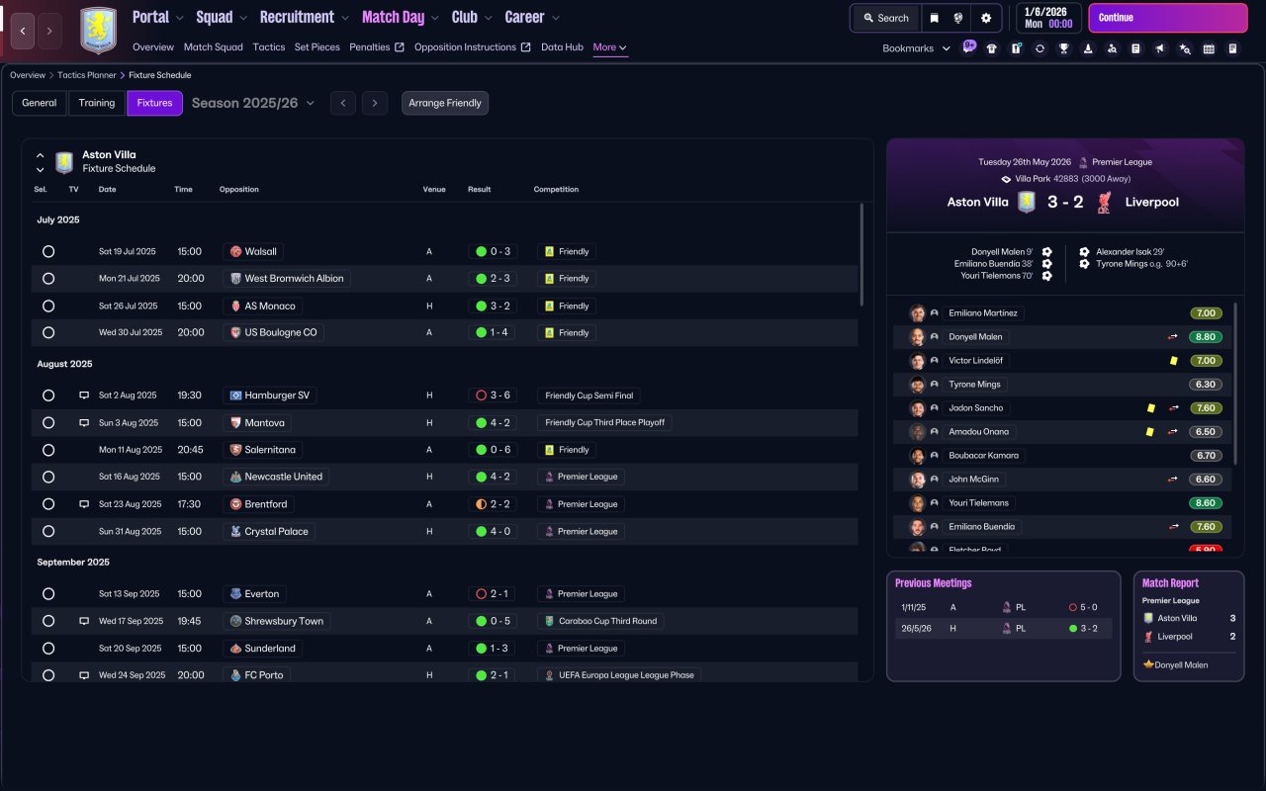Open the Career dropdown menu
Screen dimensions: 1266x791
point(532,17)
